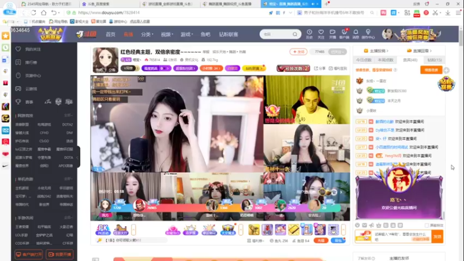Click the 分享 share link
The image size is (464, 261).
(320, 68)
